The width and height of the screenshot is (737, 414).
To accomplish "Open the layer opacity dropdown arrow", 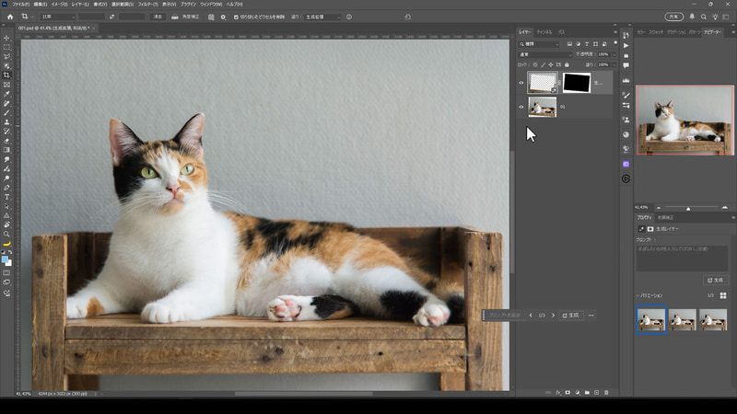I will [x=614, y=54].
